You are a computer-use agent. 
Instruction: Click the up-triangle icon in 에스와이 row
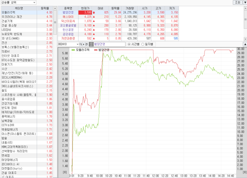point(94,17)
